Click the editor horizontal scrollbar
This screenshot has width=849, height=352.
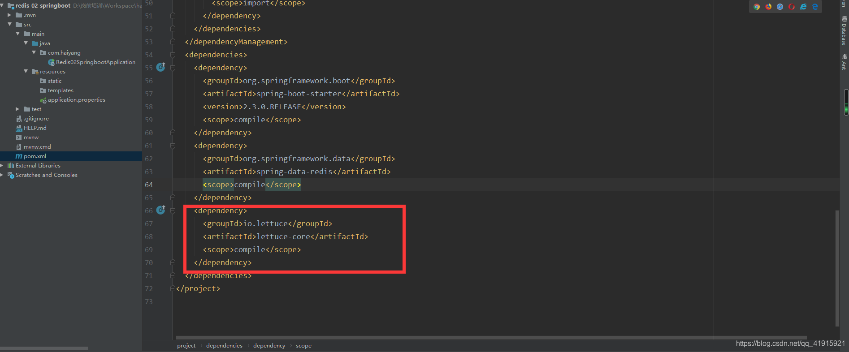point(491,338)
